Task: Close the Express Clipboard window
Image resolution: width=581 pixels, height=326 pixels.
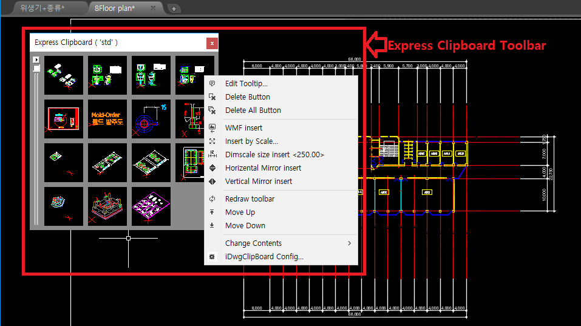Action: [212, 43]
